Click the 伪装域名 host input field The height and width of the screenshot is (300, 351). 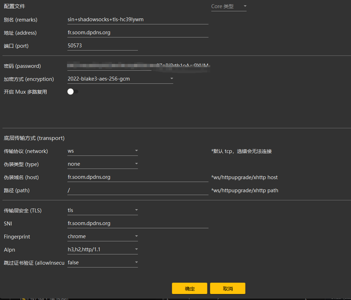[x=138, y=177]
